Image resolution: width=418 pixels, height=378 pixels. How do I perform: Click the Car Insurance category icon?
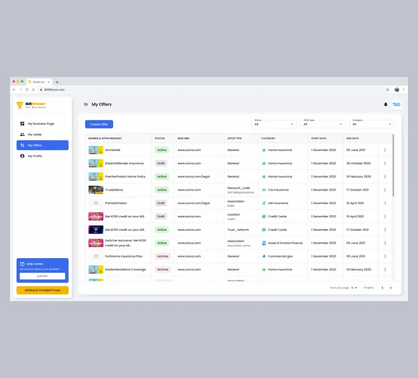tap(264, 190)
